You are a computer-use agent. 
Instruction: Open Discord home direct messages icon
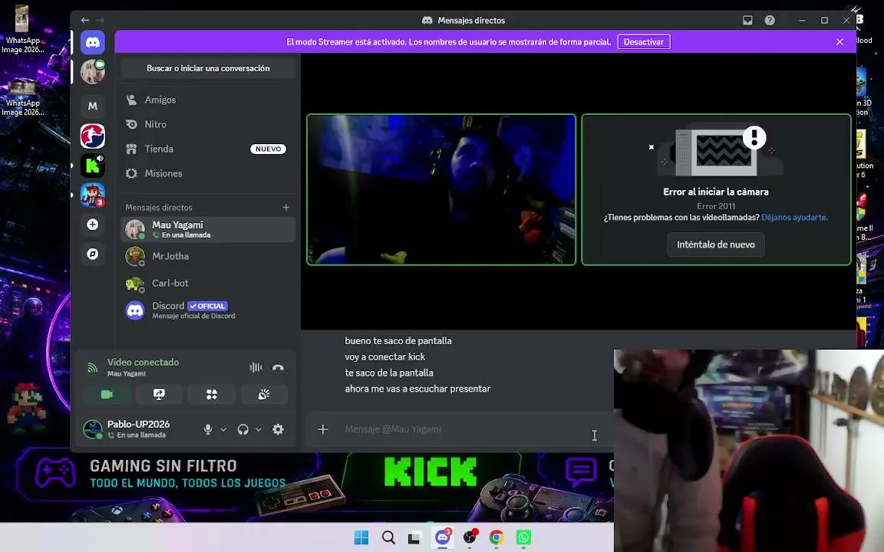pos(92,43)
